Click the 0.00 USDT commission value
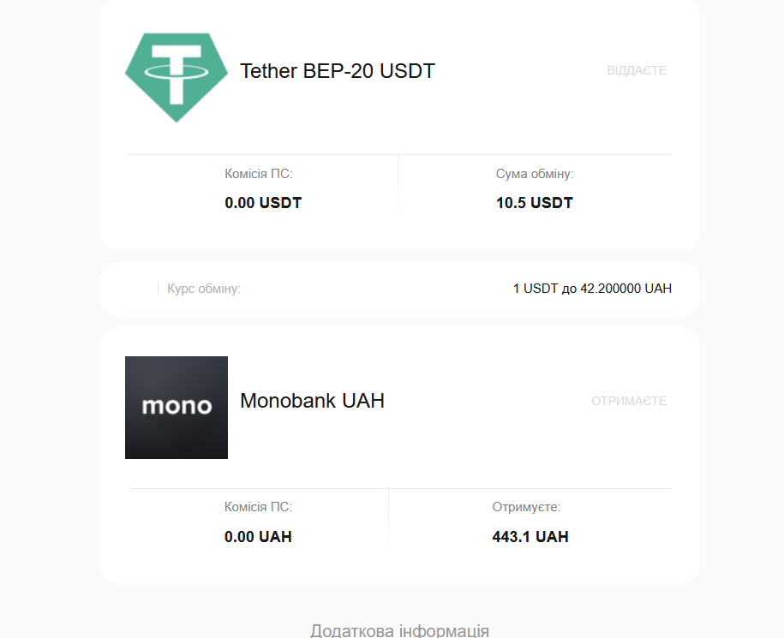 tap(263, 203)
